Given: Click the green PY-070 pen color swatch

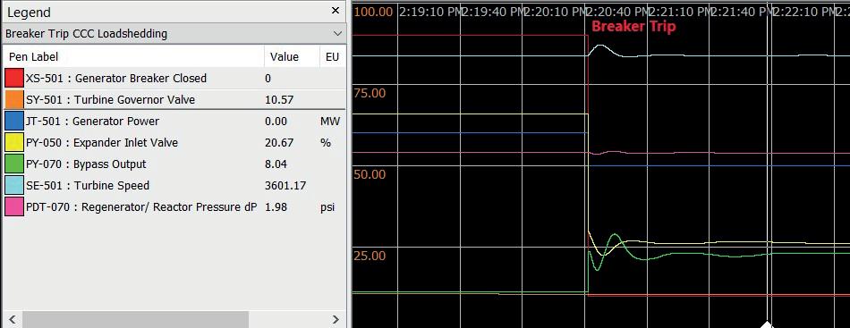Looking at the screenshot, I should tap(14, 164).
